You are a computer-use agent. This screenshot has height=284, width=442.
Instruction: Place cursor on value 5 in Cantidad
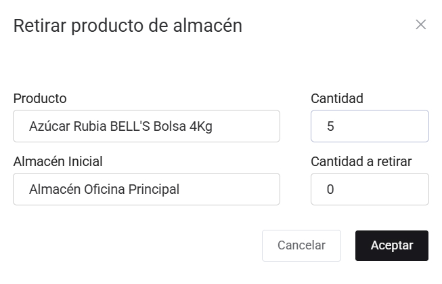click(x=330, y=126)
